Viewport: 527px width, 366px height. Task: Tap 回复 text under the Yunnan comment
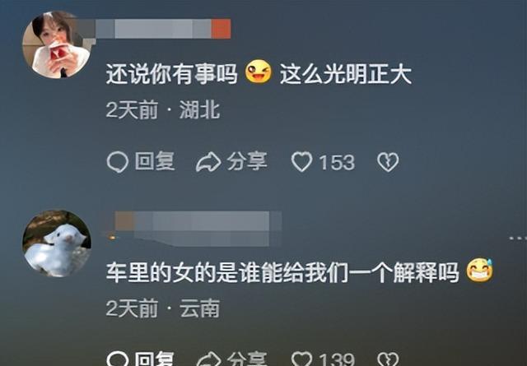coord(155,359)
